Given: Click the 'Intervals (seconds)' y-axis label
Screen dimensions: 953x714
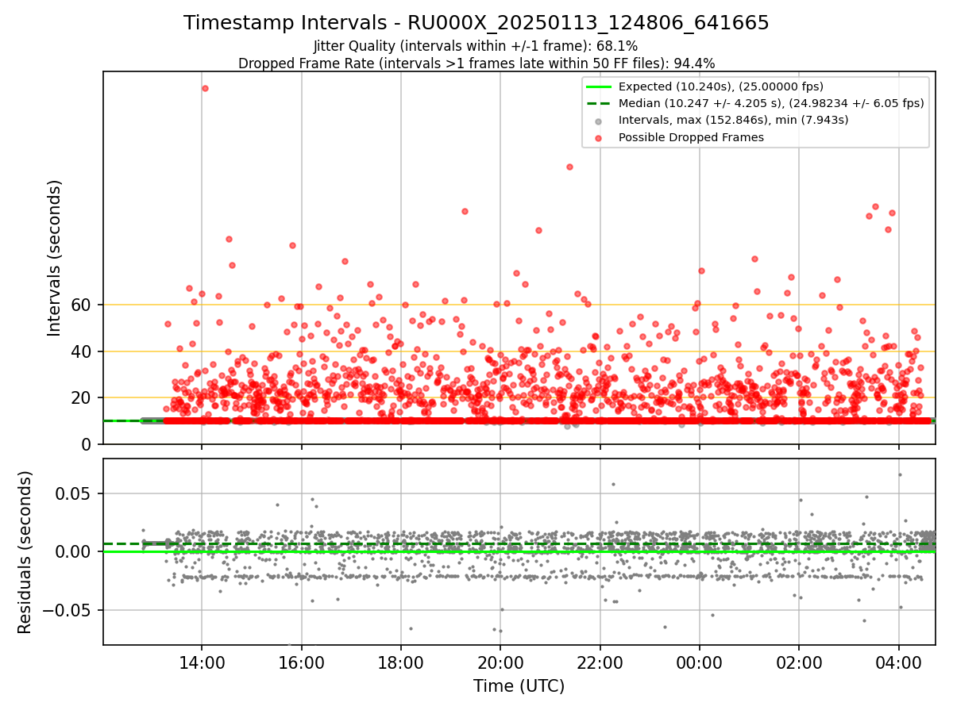Looking at the screenshot, I should coord(54,258).
